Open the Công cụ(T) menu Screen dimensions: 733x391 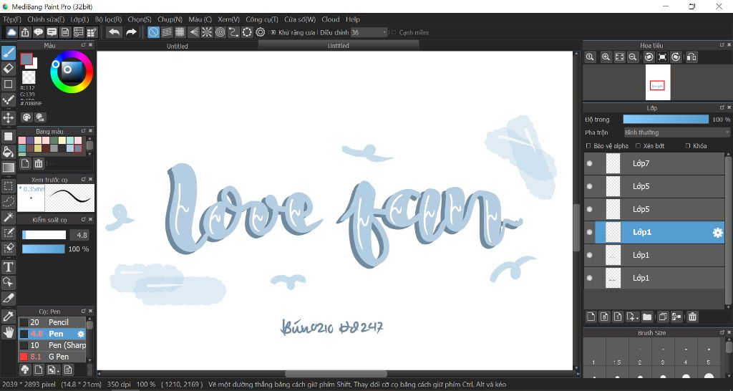click(262, 19)
